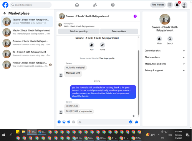Click the 'Hi, is this available?' message

click(76, 67)
